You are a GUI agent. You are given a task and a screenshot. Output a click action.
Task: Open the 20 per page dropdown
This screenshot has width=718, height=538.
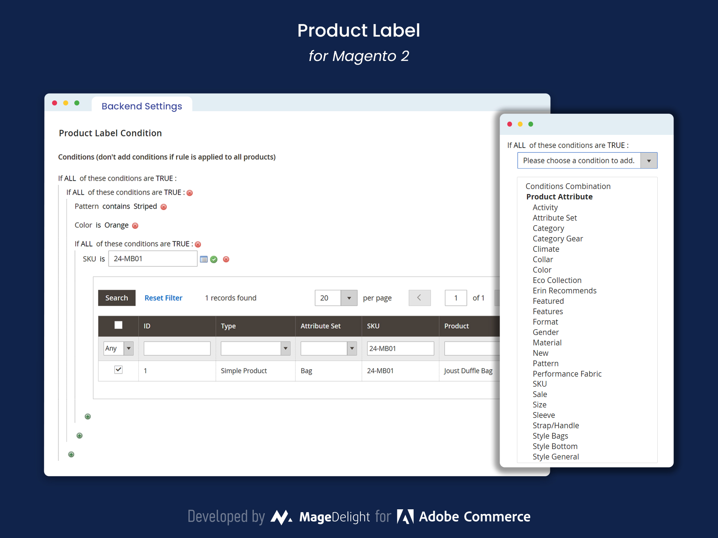tap(336, 298)
